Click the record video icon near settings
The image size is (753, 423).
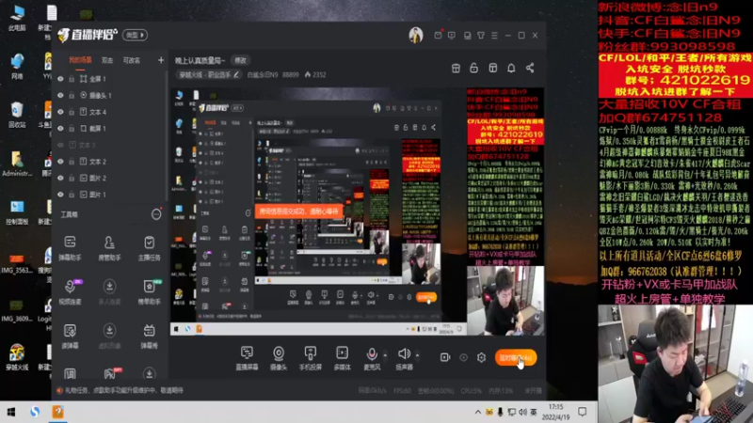click(445, 357)
